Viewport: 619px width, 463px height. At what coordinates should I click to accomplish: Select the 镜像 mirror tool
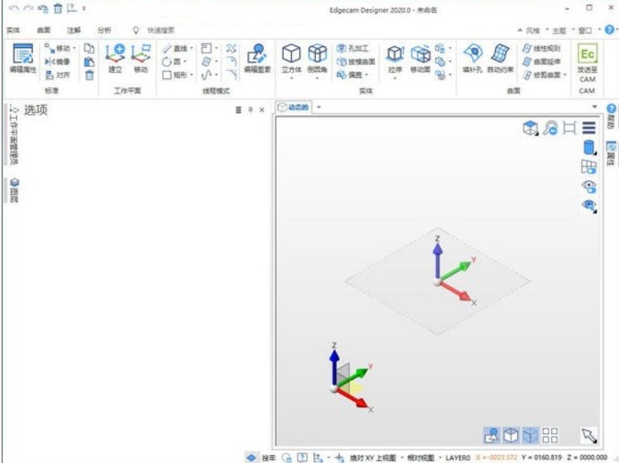tap(57, 61)
